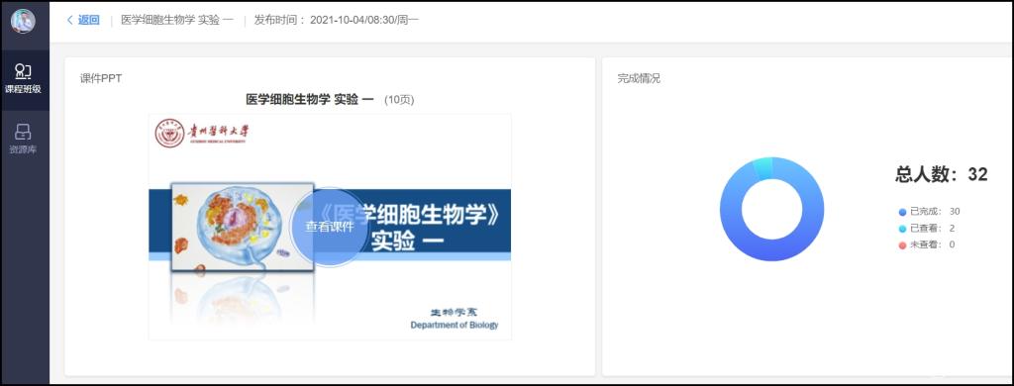Click the light cyan donut chart segment
Image resolution: width=1014 pixels, height=386 pixels.
(x=762, y=168)
